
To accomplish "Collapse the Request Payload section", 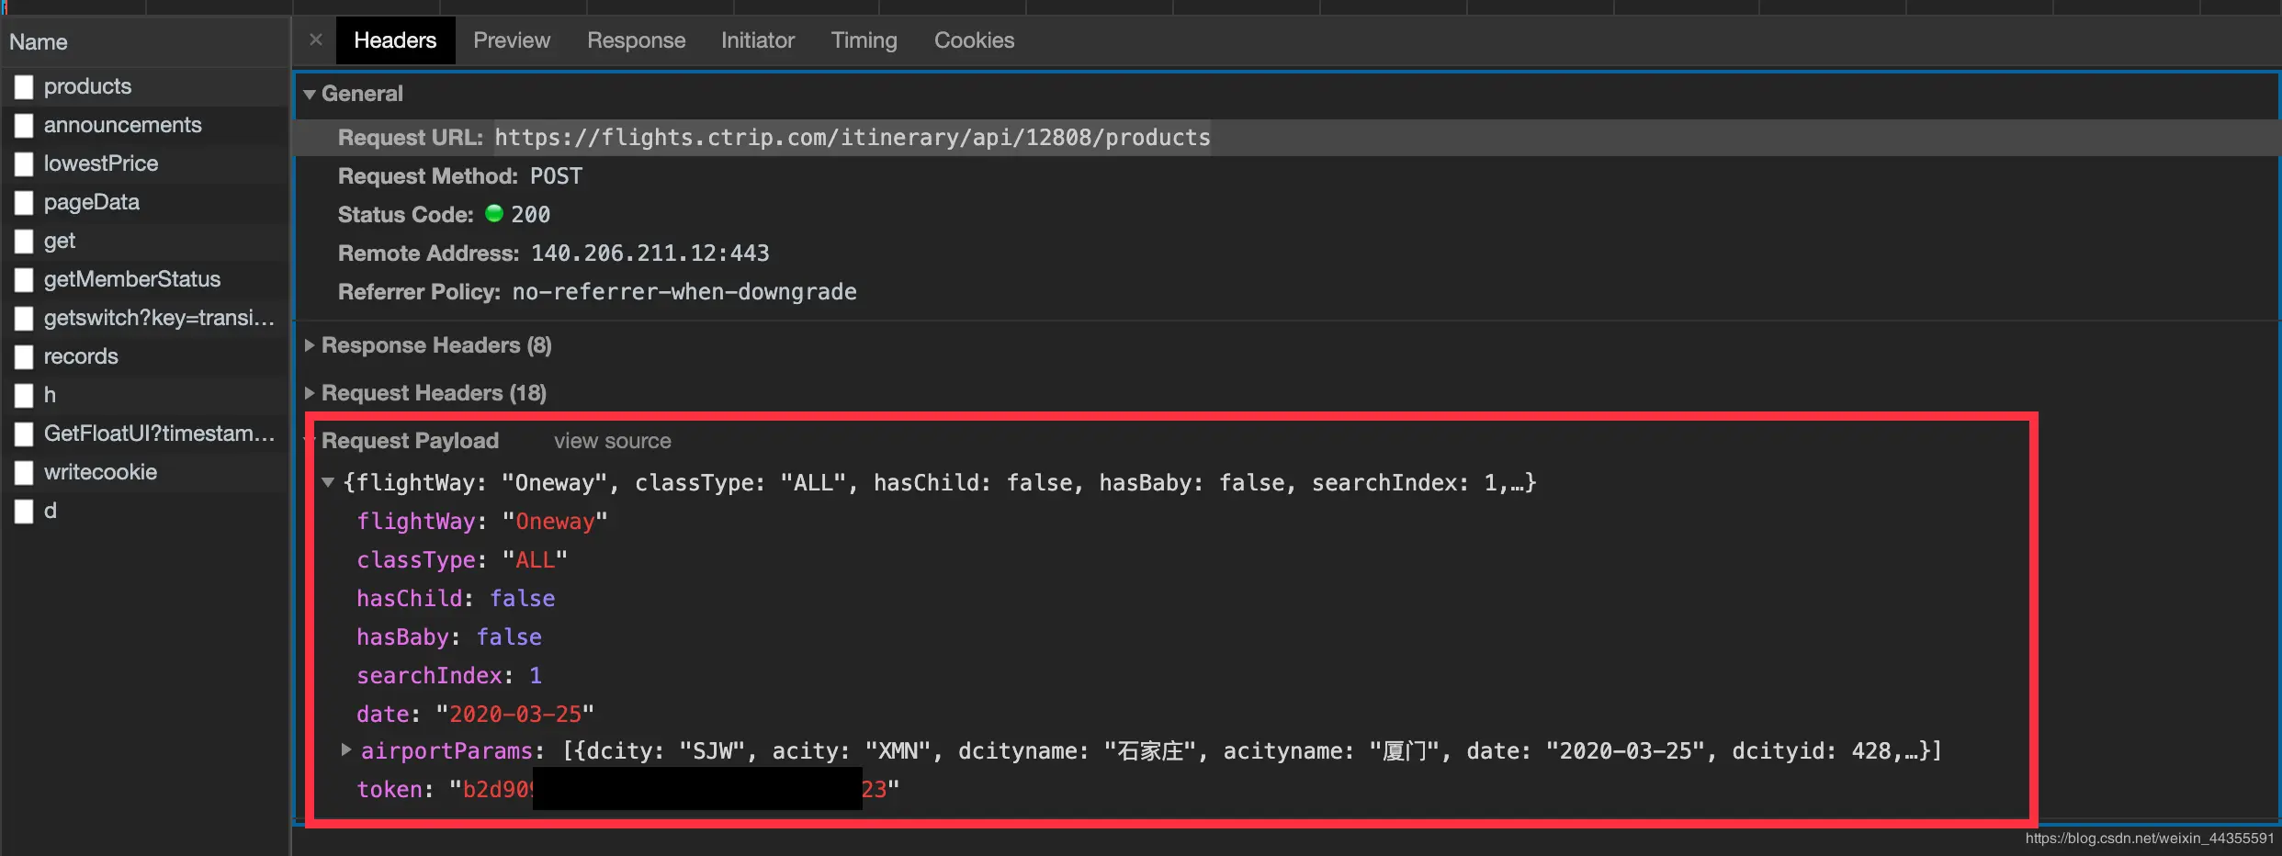I will [x=310, y=441].
